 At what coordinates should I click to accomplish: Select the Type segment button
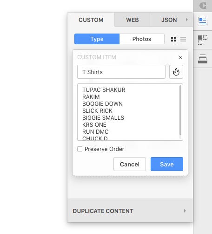coord(97,39)
